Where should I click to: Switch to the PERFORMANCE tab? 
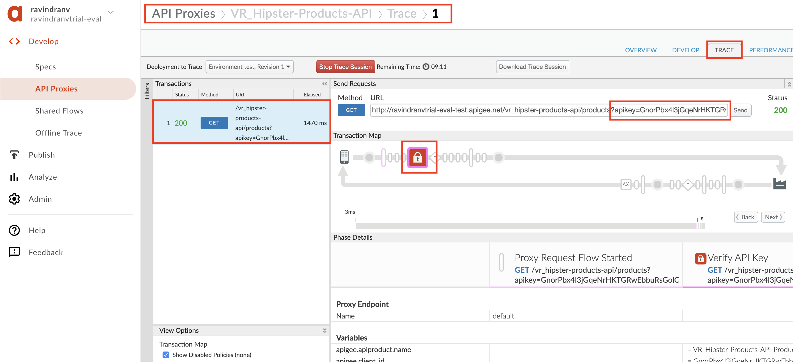click(x=770, y=50)
